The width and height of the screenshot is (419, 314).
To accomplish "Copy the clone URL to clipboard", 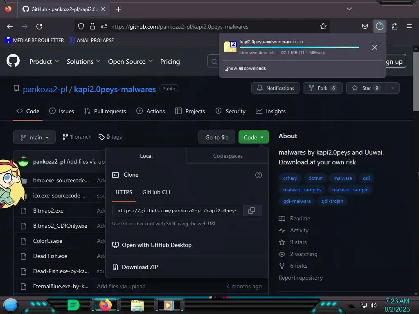I will click(x=252, y=211).
